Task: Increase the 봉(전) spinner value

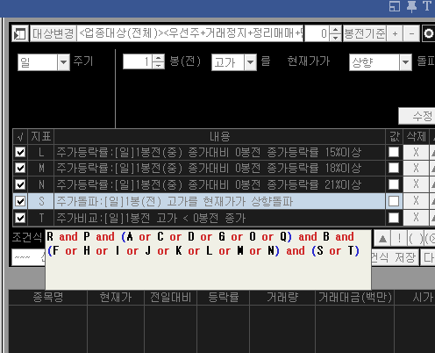Action: tap(159, 58)
